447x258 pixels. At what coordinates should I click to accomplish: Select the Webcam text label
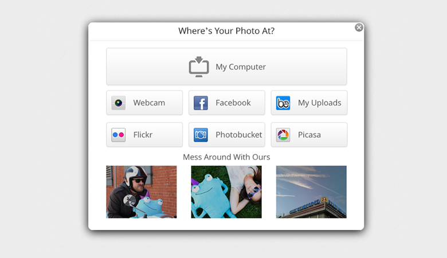coord(149,103)
